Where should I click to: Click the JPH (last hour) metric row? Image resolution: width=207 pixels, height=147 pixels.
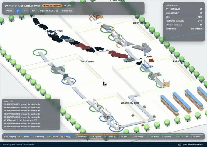click(184, 9)
